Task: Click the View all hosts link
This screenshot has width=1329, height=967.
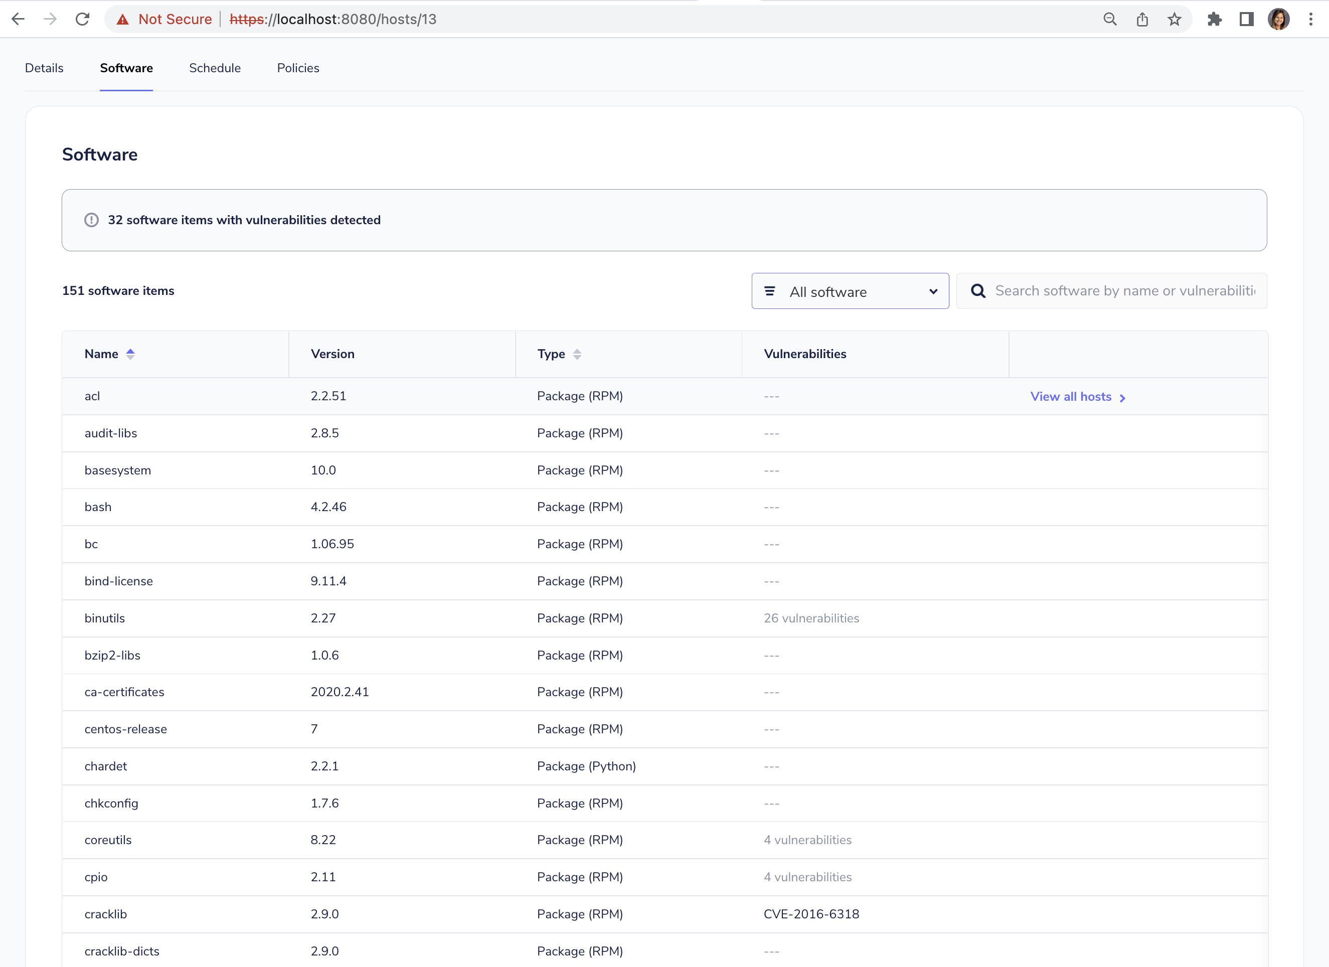Action: (1071, 396)
